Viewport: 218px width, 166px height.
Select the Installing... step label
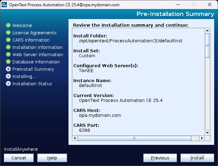(x=24, y=77)
